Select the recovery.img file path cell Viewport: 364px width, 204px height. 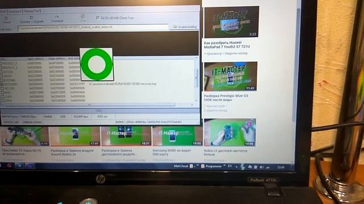point(123,84)
